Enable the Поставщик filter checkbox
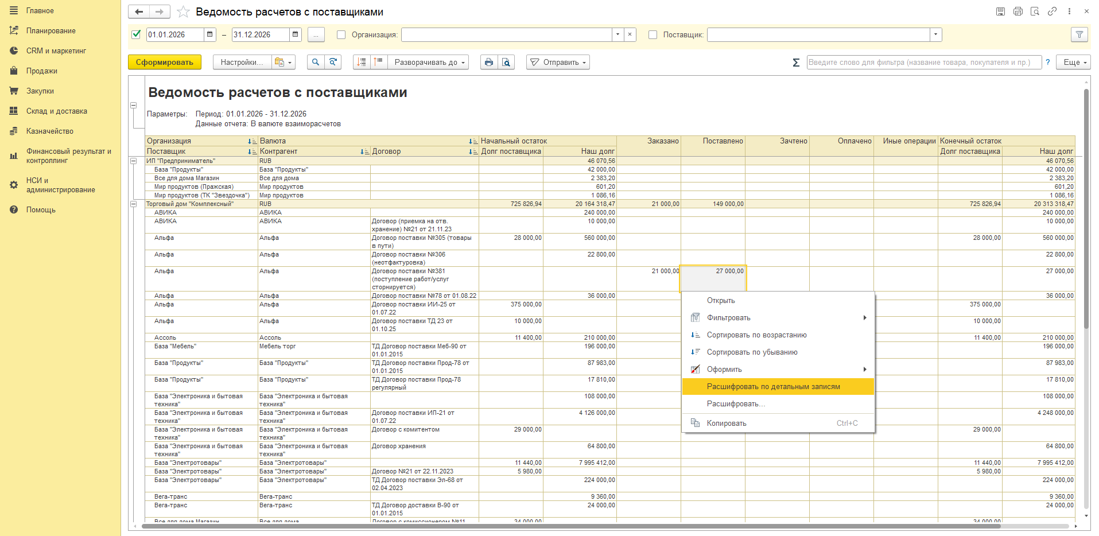 (x=653, y=34)
